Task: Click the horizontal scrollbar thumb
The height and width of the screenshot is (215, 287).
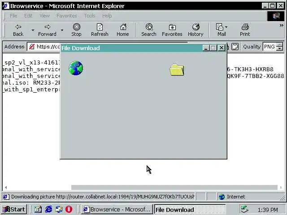Action: pos(174,187)
